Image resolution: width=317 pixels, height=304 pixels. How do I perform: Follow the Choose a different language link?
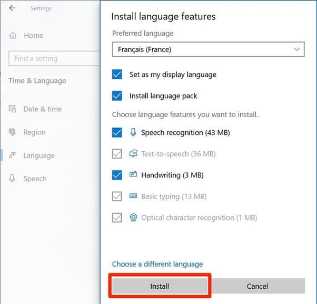[157, 264]
